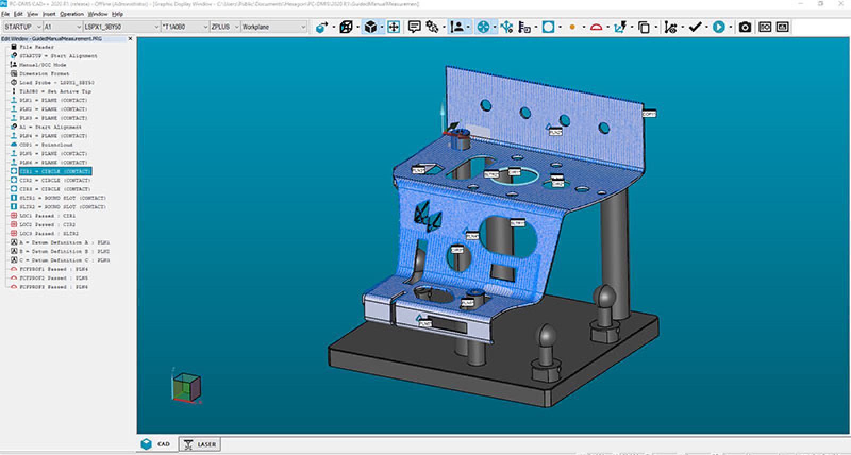Click the scale-to-fit arrows icon
This screenshot has width=851, height=455.
tap(394, 27)
